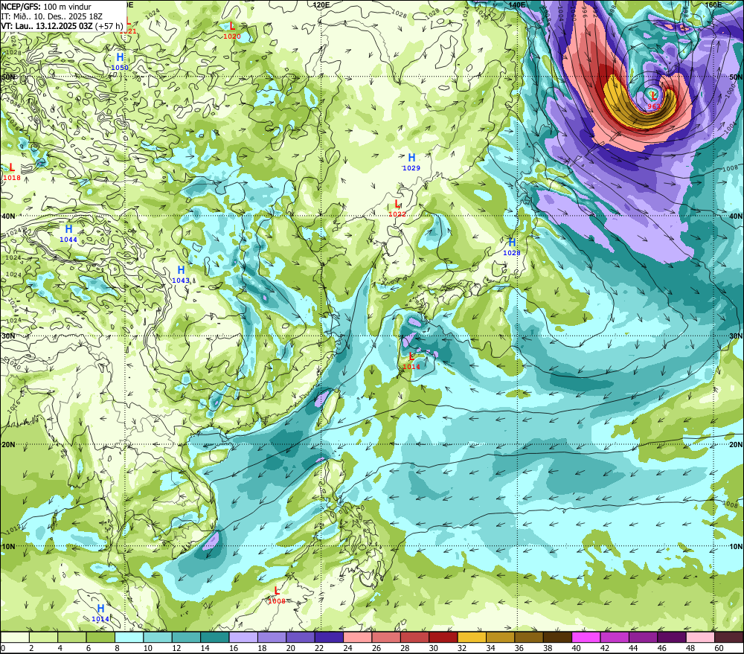Click the 20N latitude label on right edge

click(x=736, y=445)
